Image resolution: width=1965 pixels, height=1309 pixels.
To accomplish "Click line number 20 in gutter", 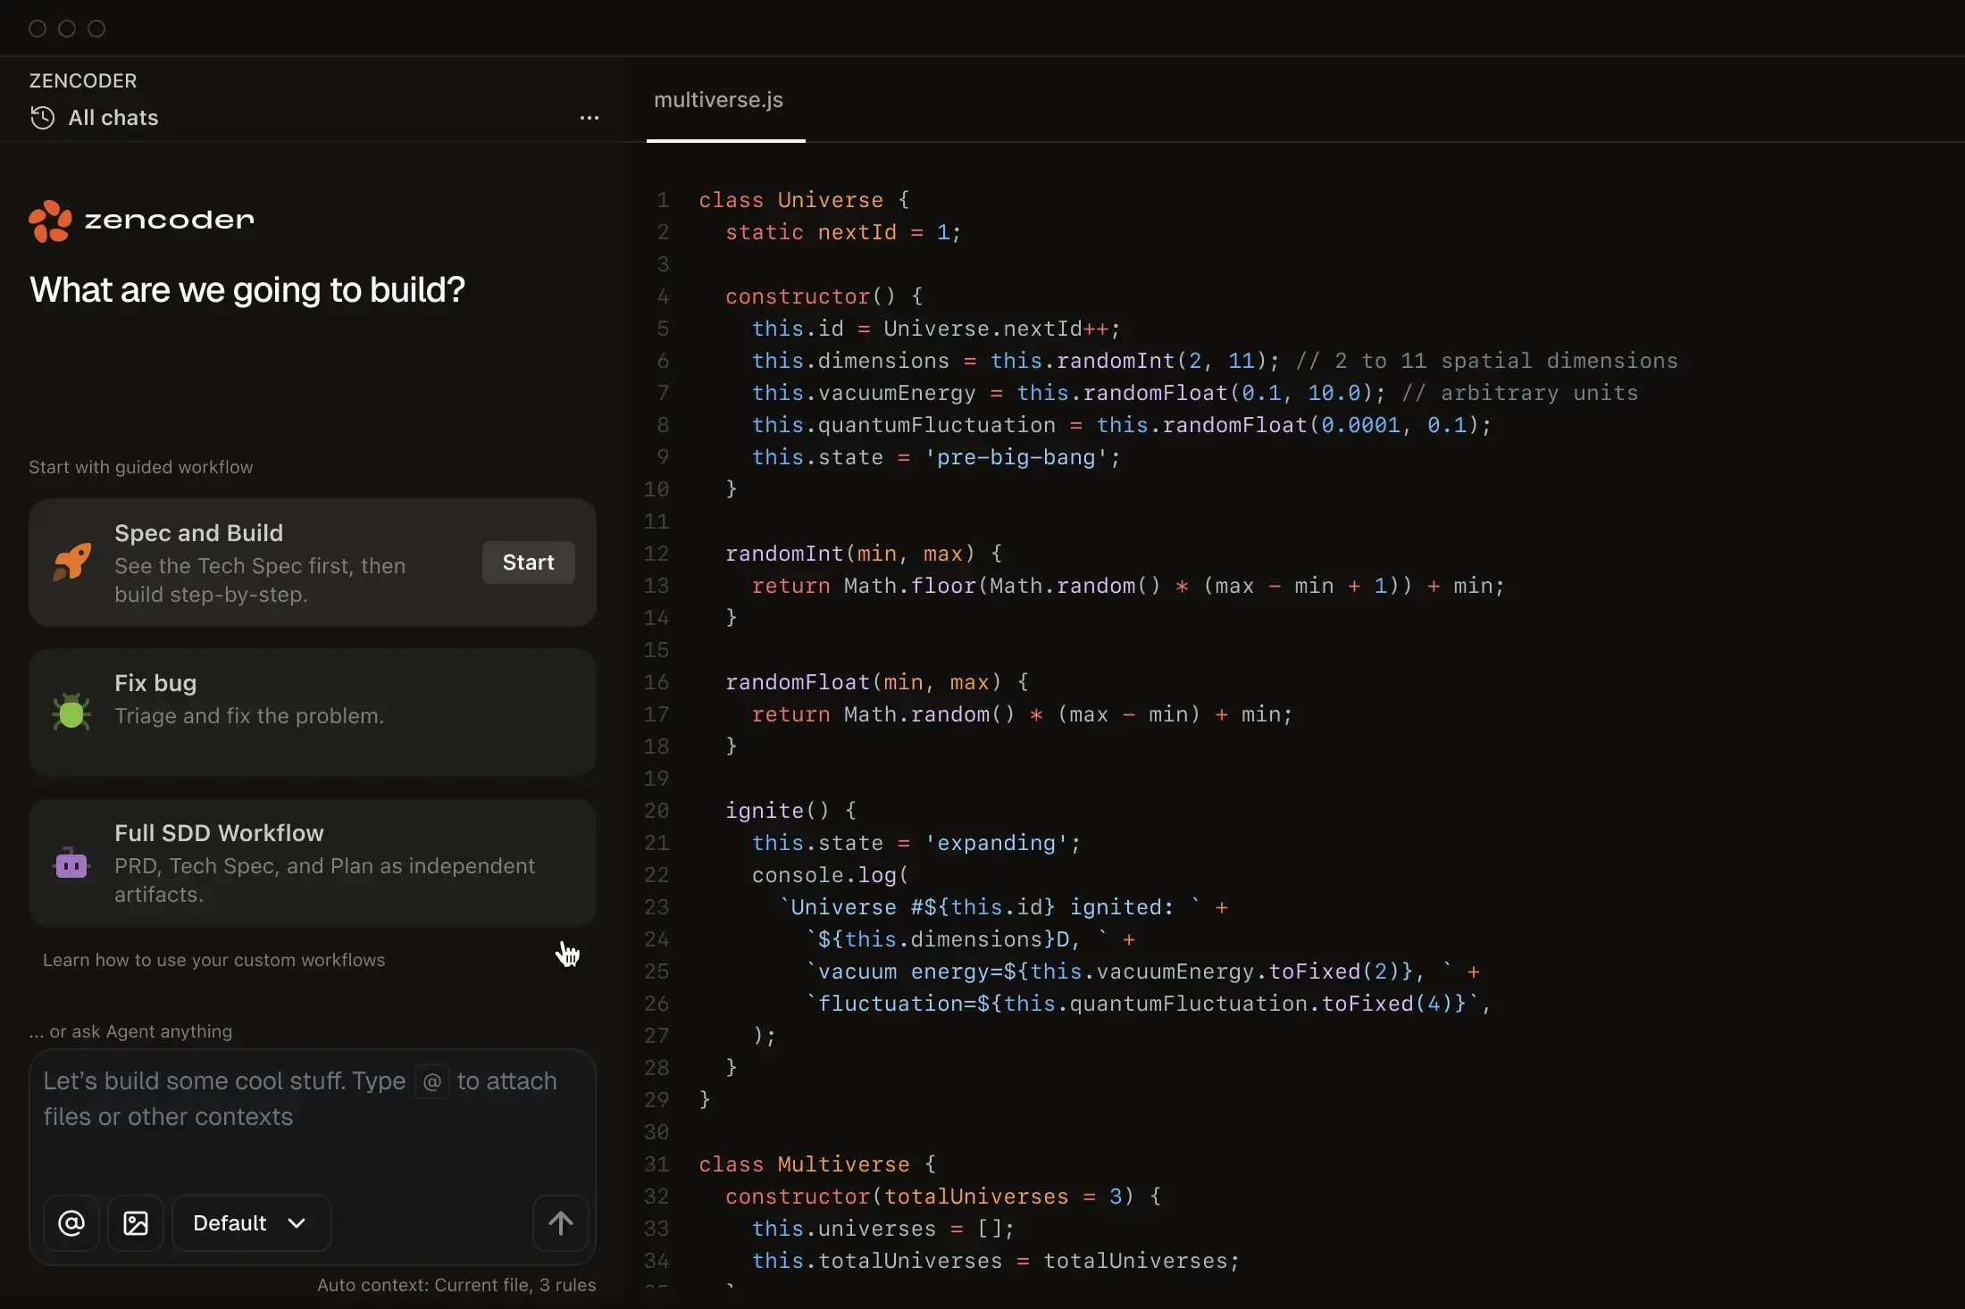I will coord(656,811).
